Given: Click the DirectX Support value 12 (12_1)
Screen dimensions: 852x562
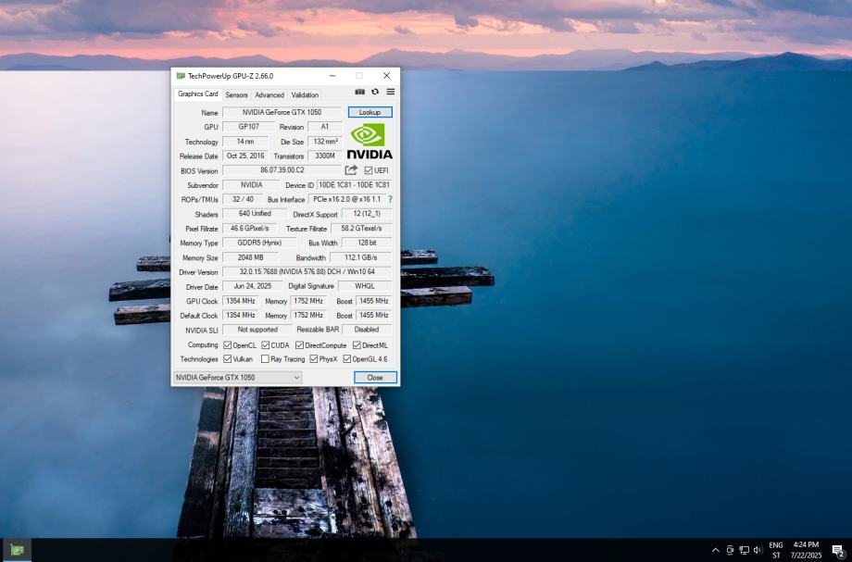Looking at the screenshot, I should [367, 214].
